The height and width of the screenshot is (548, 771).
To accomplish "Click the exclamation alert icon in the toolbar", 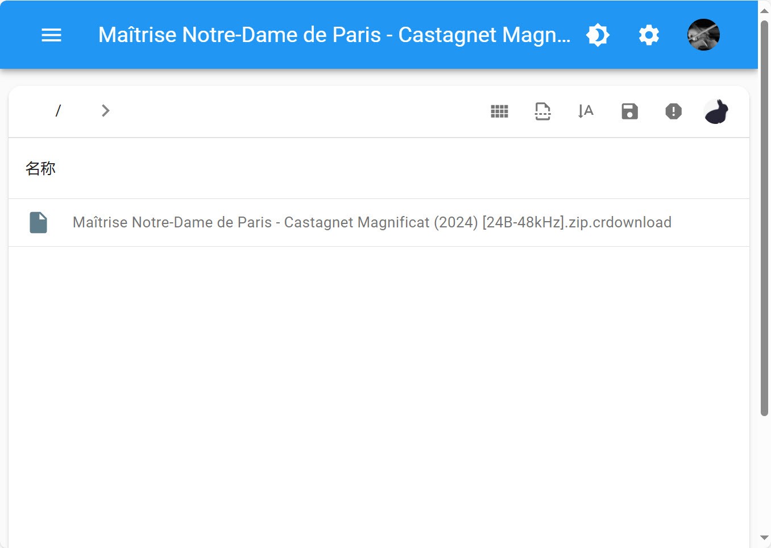I will [673, 111].
